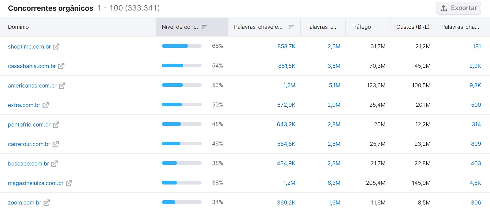Open shoptime common keywords 858,7K
Image resolution: width=490 pixels, height=210 pixels.
[x=286, y=46]
